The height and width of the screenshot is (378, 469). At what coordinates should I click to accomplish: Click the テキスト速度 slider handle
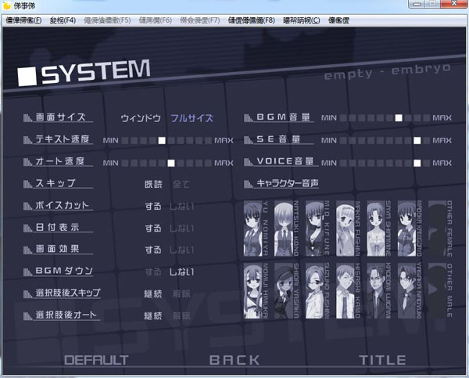pos(162,140)
